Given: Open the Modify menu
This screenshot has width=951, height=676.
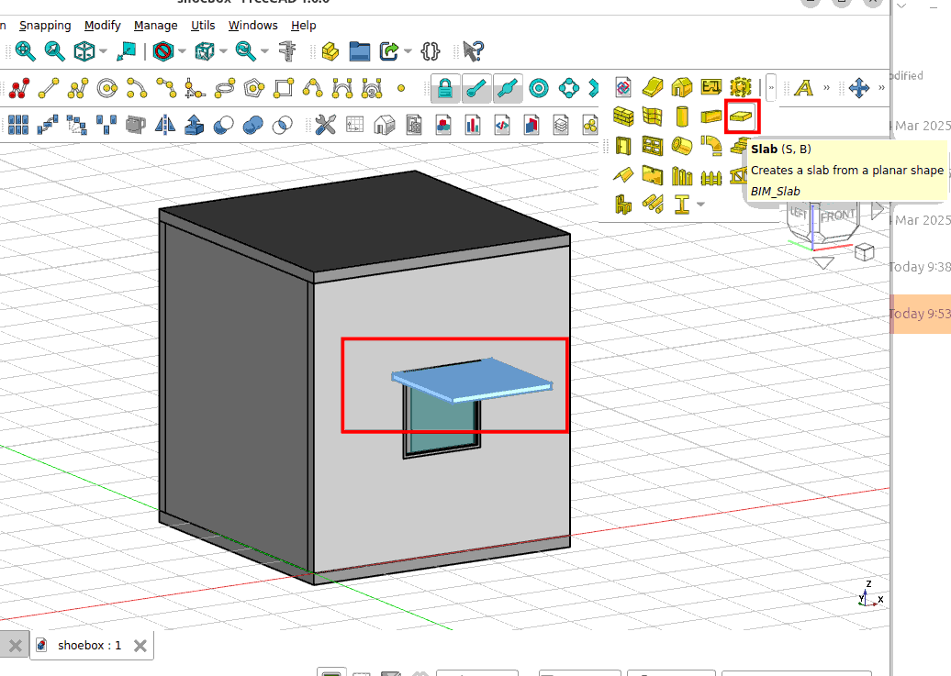Looking at the screenshot, I should tap(102, 25).
